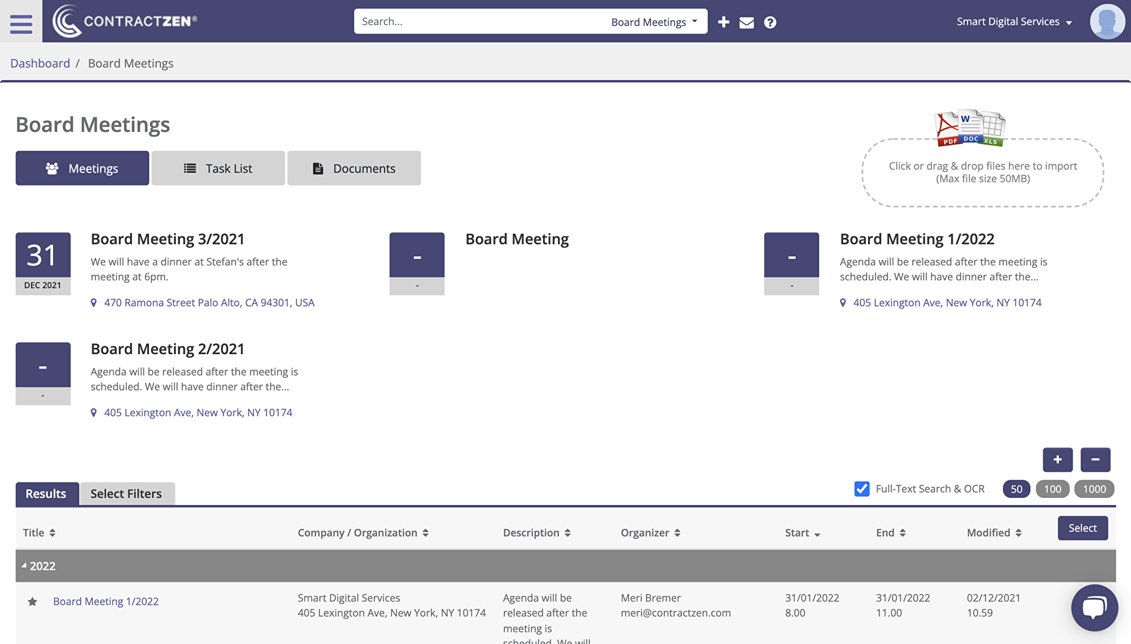Sort by Title column

point(39,532)
